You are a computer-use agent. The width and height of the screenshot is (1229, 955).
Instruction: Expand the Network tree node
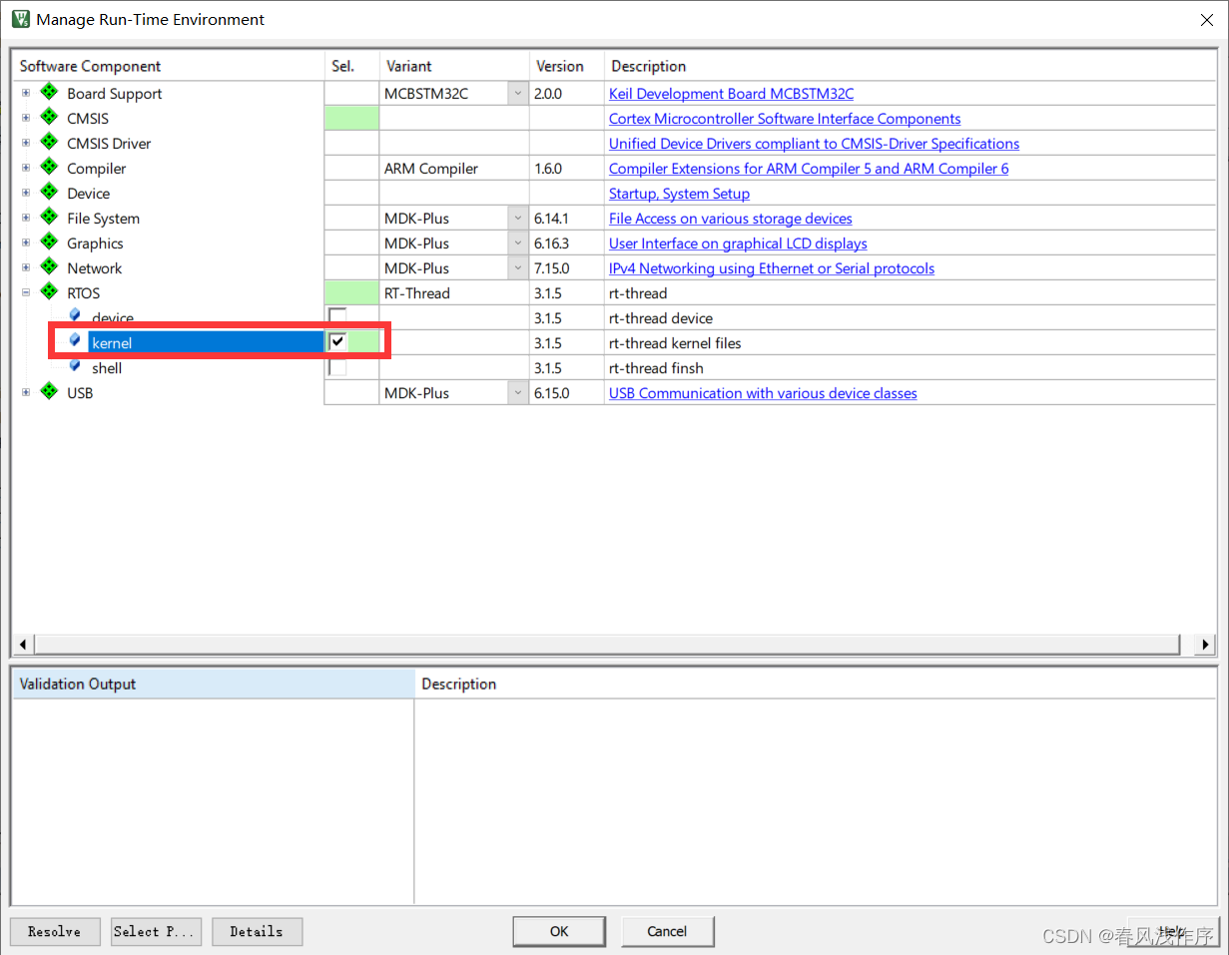26,267
